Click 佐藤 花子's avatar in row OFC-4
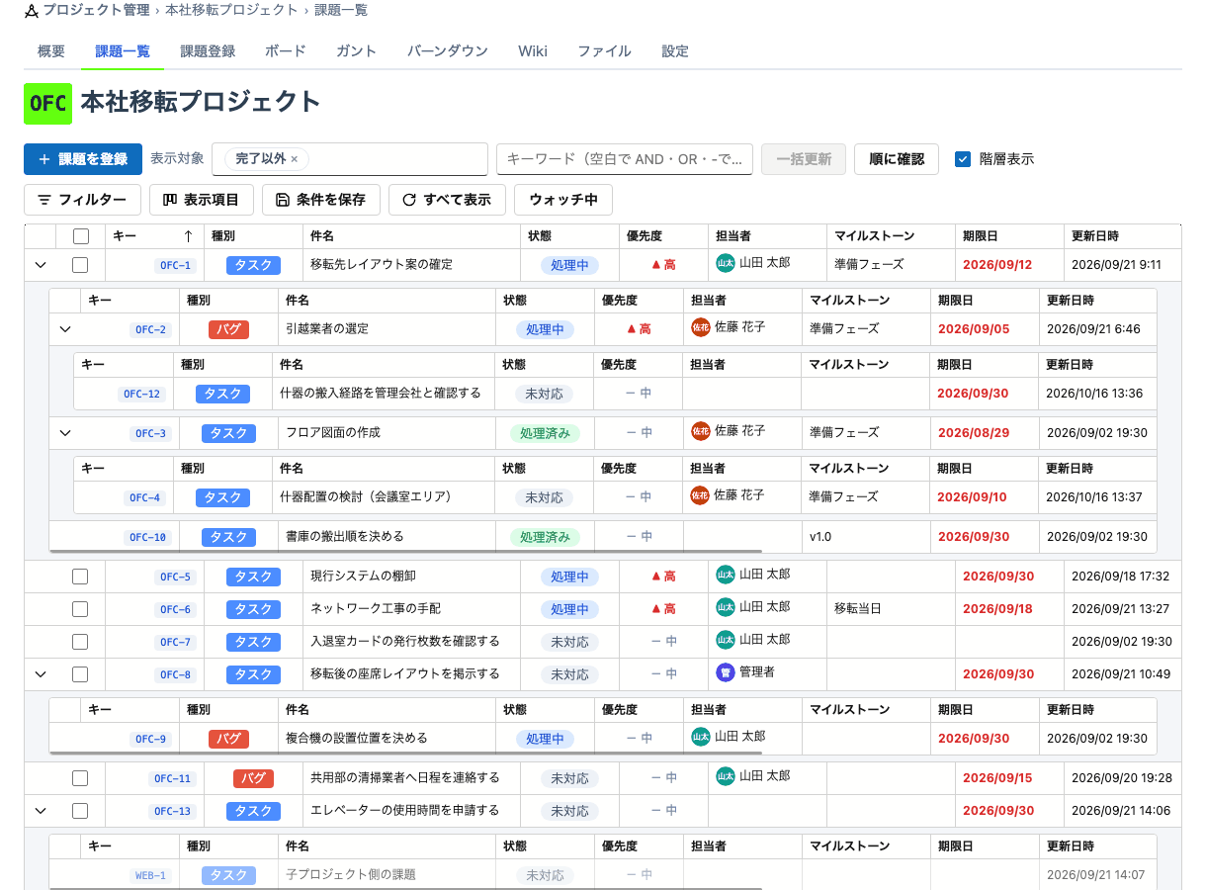Screen dimensions: 1206x890 (701, 495)
